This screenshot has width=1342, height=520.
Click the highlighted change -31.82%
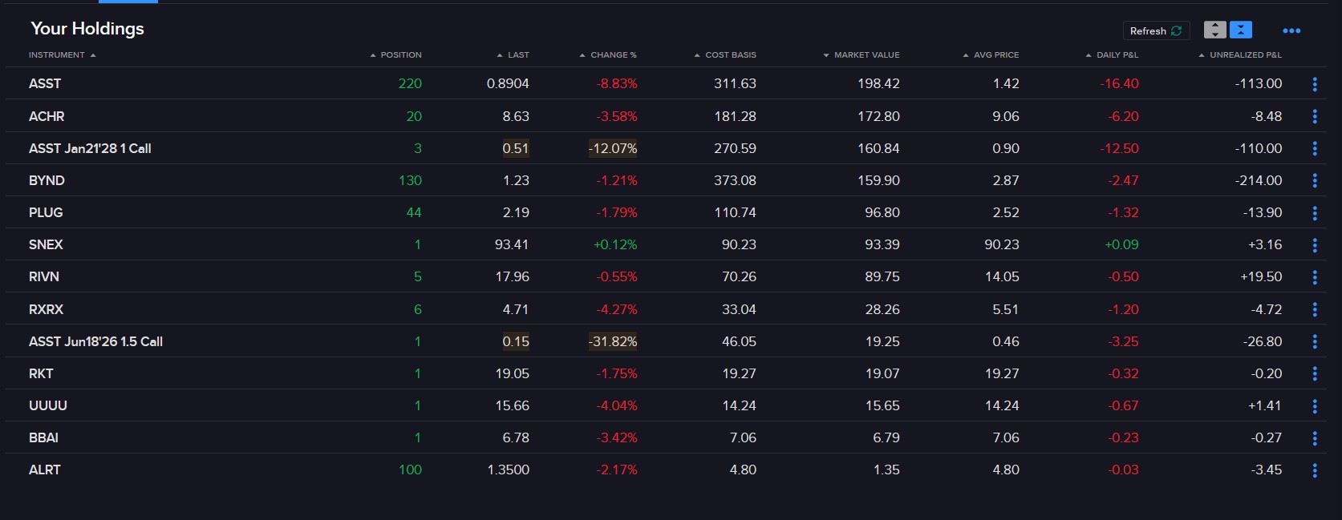click(x=613, y=341)
